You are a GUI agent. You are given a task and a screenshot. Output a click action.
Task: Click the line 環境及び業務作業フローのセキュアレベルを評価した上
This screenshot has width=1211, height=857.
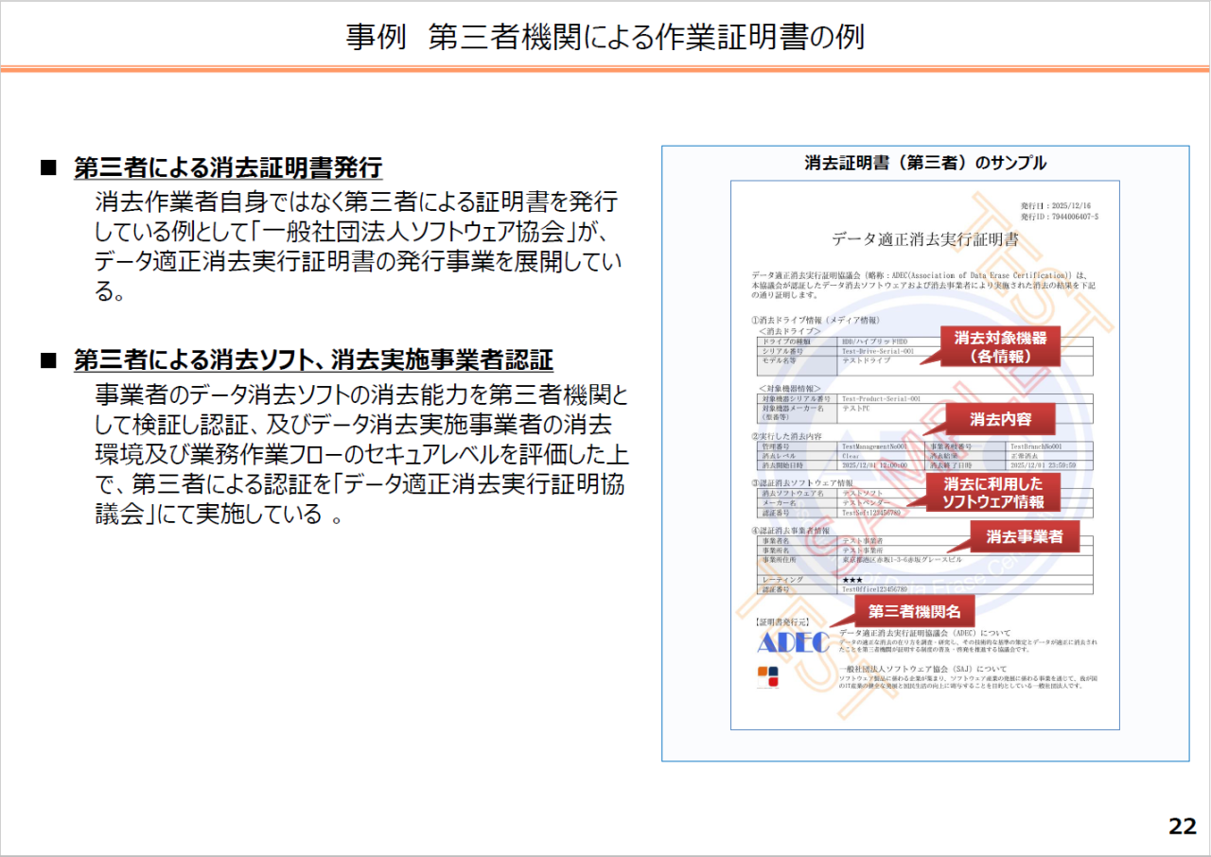coord(361,454)
